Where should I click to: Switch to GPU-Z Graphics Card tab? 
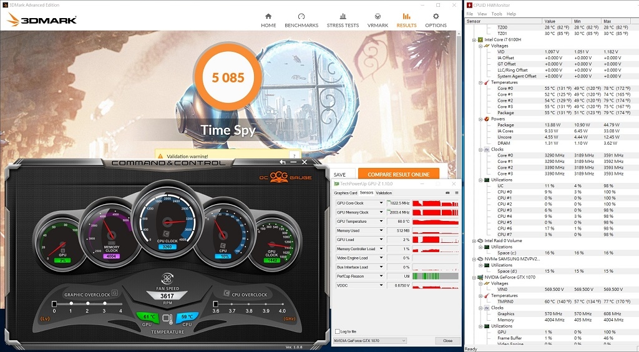pos(346,193)
